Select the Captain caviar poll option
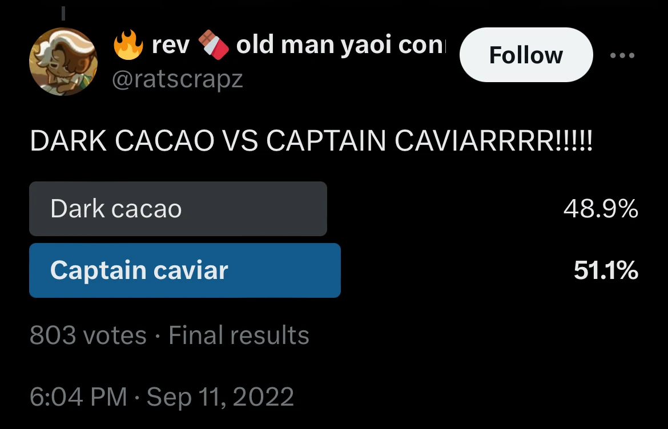This screenshot has width=668, height=429. tap(184, 270)
